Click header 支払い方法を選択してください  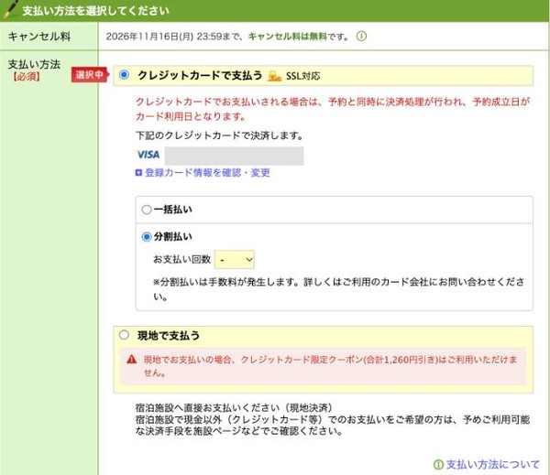tap(95, 11)
